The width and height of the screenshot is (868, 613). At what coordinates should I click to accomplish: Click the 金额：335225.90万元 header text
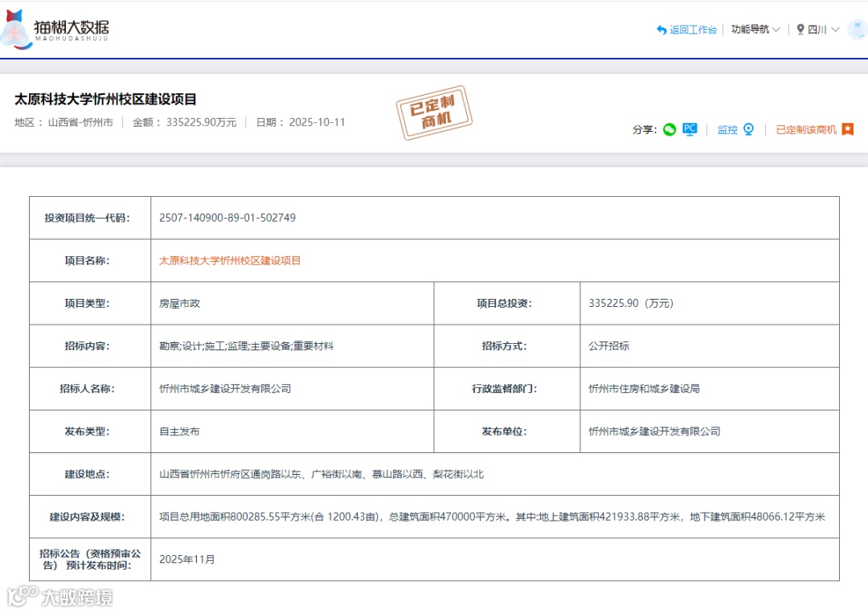(184, 122)
